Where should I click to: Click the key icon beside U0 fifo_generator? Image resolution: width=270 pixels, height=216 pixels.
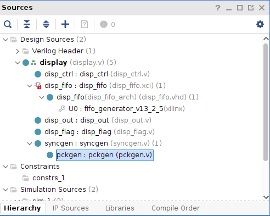62,109
